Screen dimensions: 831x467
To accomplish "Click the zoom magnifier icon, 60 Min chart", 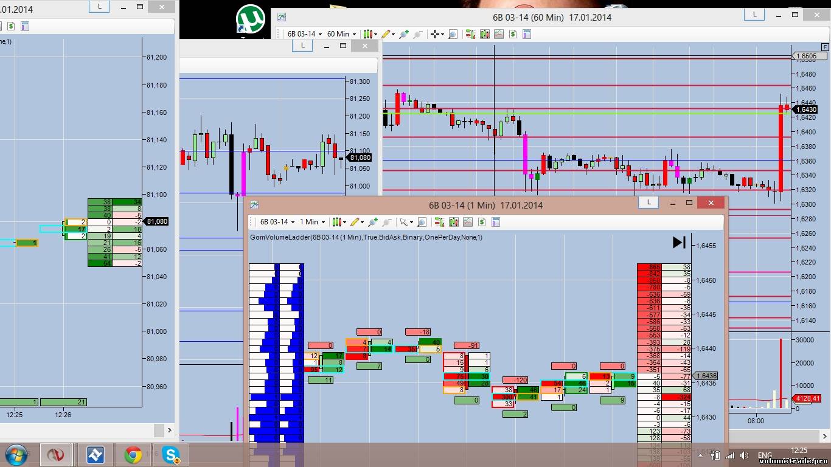I will pos(453,34).
